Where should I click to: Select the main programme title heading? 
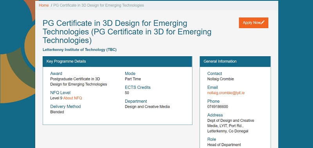127,32
